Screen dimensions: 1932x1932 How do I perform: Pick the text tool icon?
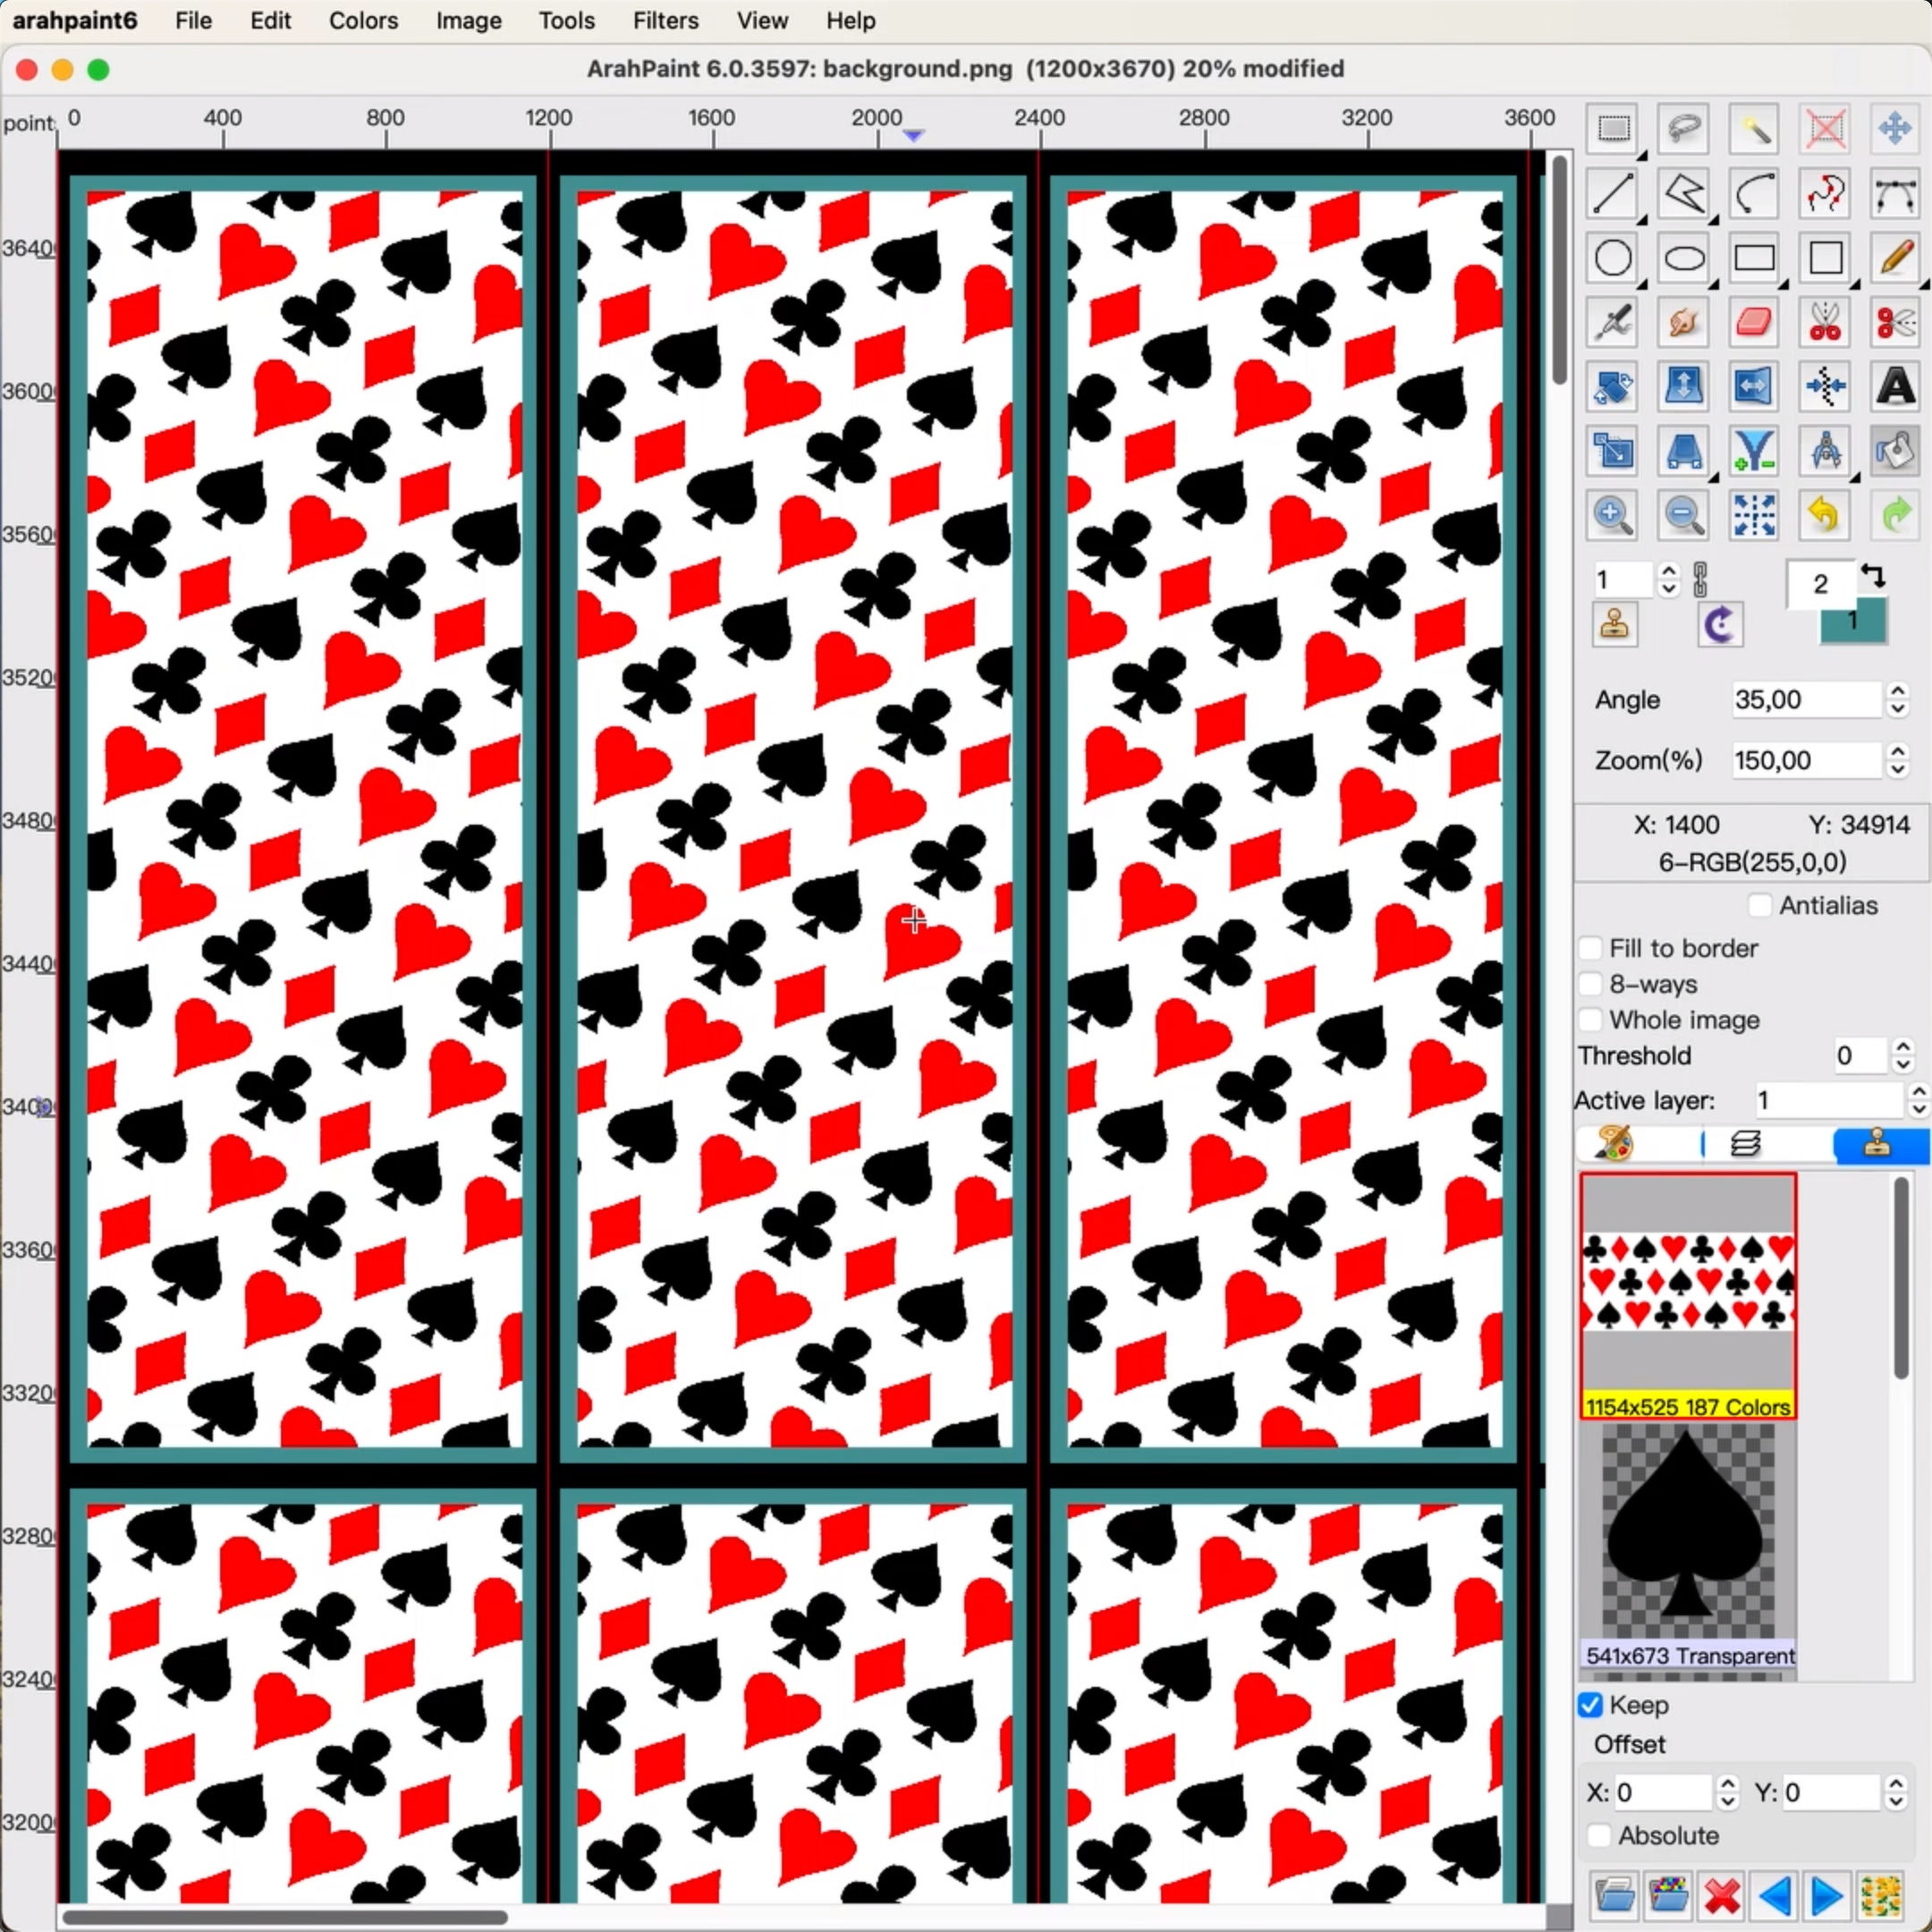(1896, 386)
